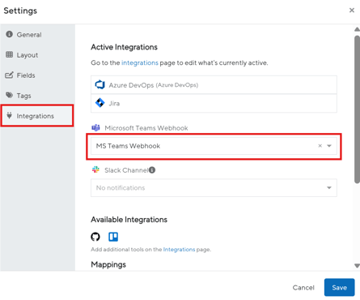The height and width of the screenshot is (300, 360).
Task: Follow the integrations link in Active Integrations
Action: [x=140, y=62]
